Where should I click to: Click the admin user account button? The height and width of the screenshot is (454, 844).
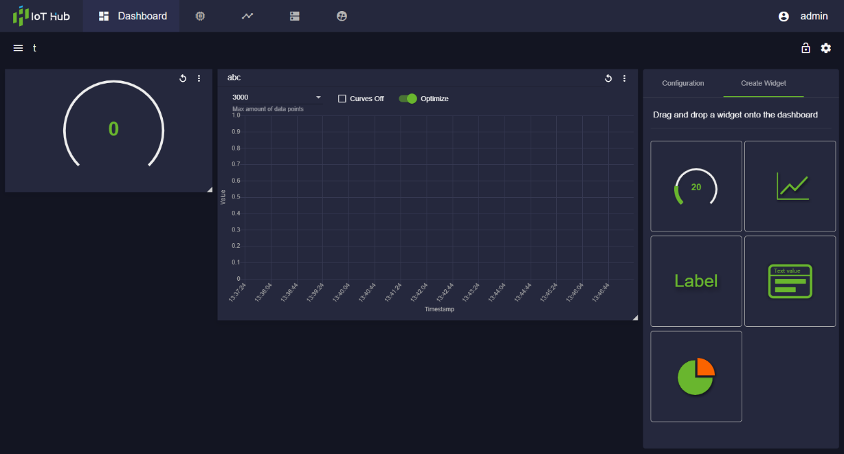[803, 16]
